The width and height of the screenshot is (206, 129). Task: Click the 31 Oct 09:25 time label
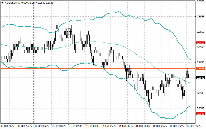(160, 126)
